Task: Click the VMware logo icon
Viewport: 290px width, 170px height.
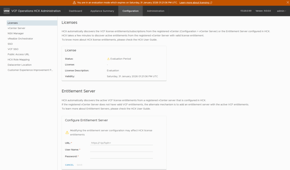Action: pos(7,11)
